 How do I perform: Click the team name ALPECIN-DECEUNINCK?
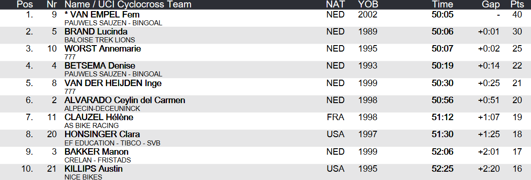[x=102, y=108]
